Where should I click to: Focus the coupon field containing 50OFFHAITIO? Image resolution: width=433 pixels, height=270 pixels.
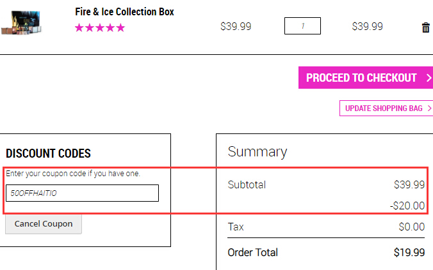click(x=82, y=193)
